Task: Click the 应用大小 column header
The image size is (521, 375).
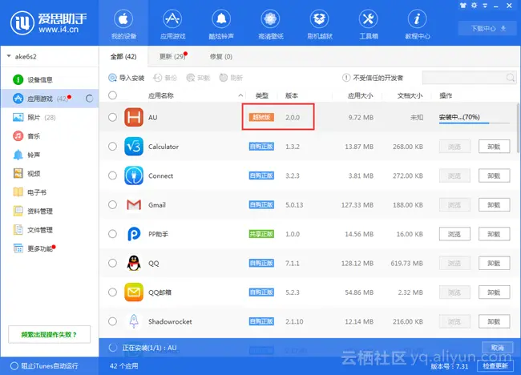Action: pos(360,95)
